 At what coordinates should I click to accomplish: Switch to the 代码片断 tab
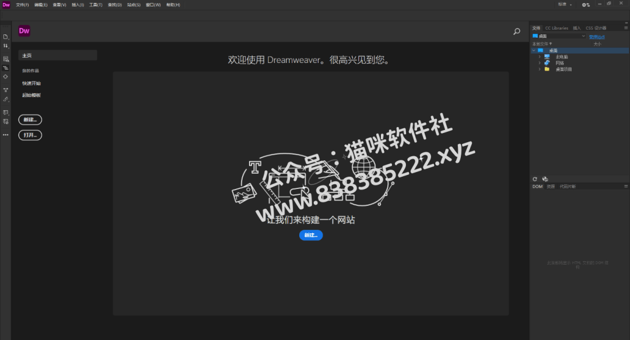568,187
